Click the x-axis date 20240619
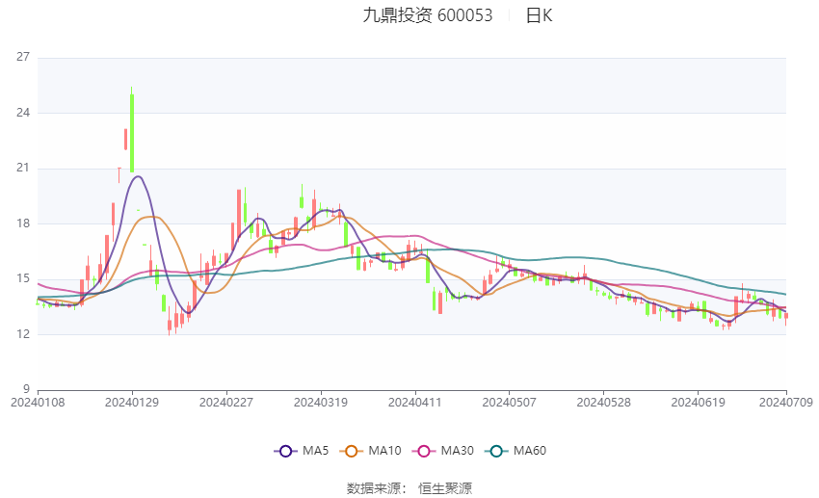Screen dimensions: 819x498 tap(698, 403)
